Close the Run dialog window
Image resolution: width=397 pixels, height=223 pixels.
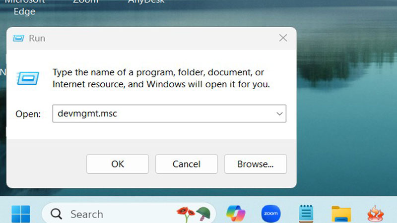pos(283,38)
